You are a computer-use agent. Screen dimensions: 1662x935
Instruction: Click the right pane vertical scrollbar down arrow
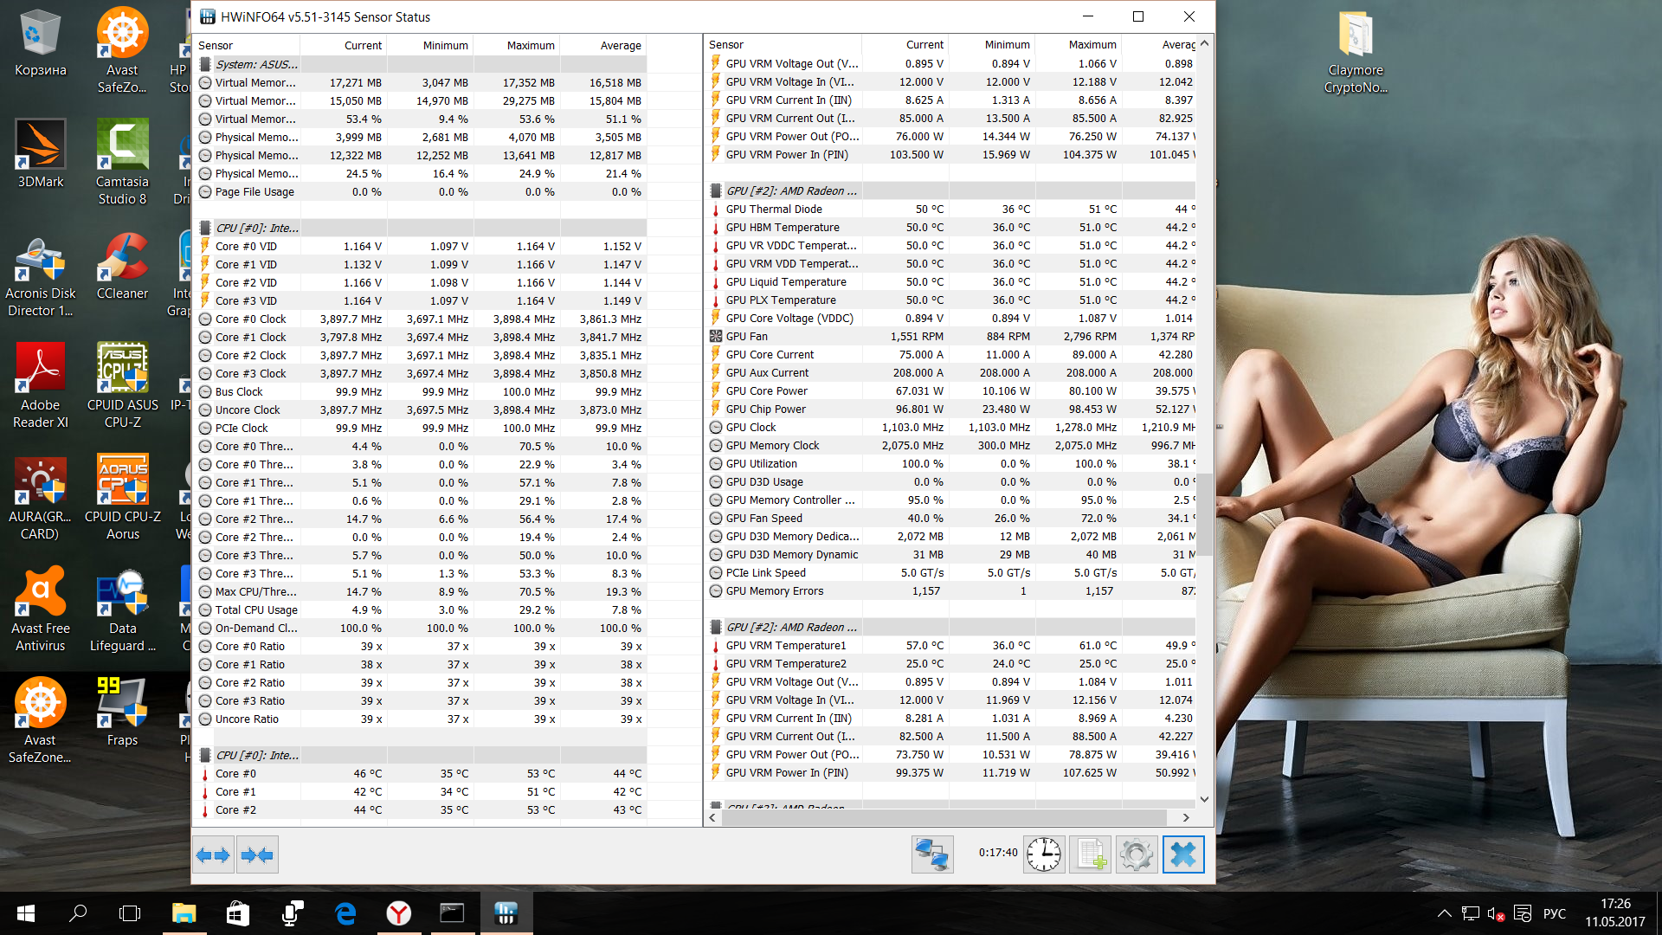click(x=1204, y=799)
